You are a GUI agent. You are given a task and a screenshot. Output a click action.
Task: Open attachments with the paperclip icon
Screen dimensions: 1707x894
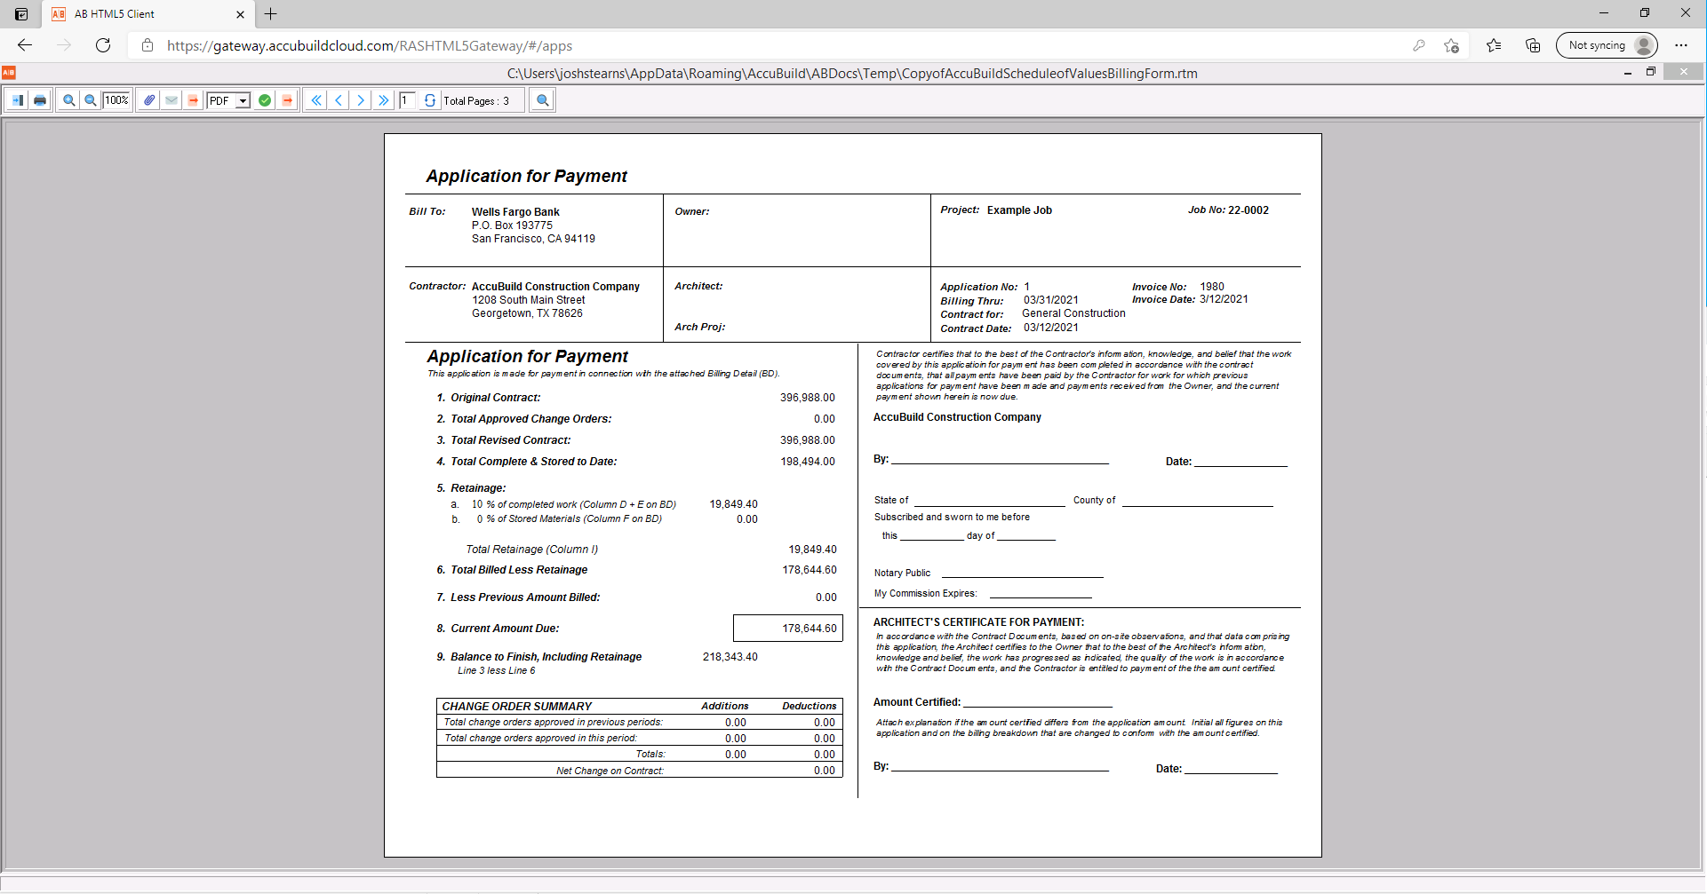(148, 99)
